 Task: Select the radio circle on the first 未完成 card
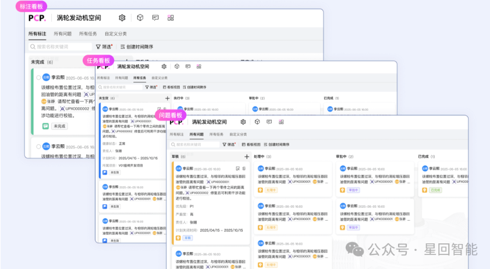tap(38, 77)
